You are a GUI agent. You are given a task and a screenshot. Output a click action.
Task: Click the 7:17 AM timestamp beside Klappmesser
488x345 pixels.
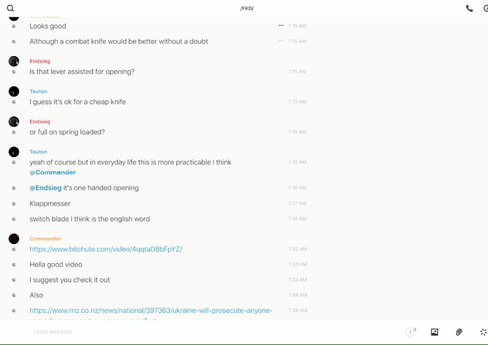click(297, 203)
